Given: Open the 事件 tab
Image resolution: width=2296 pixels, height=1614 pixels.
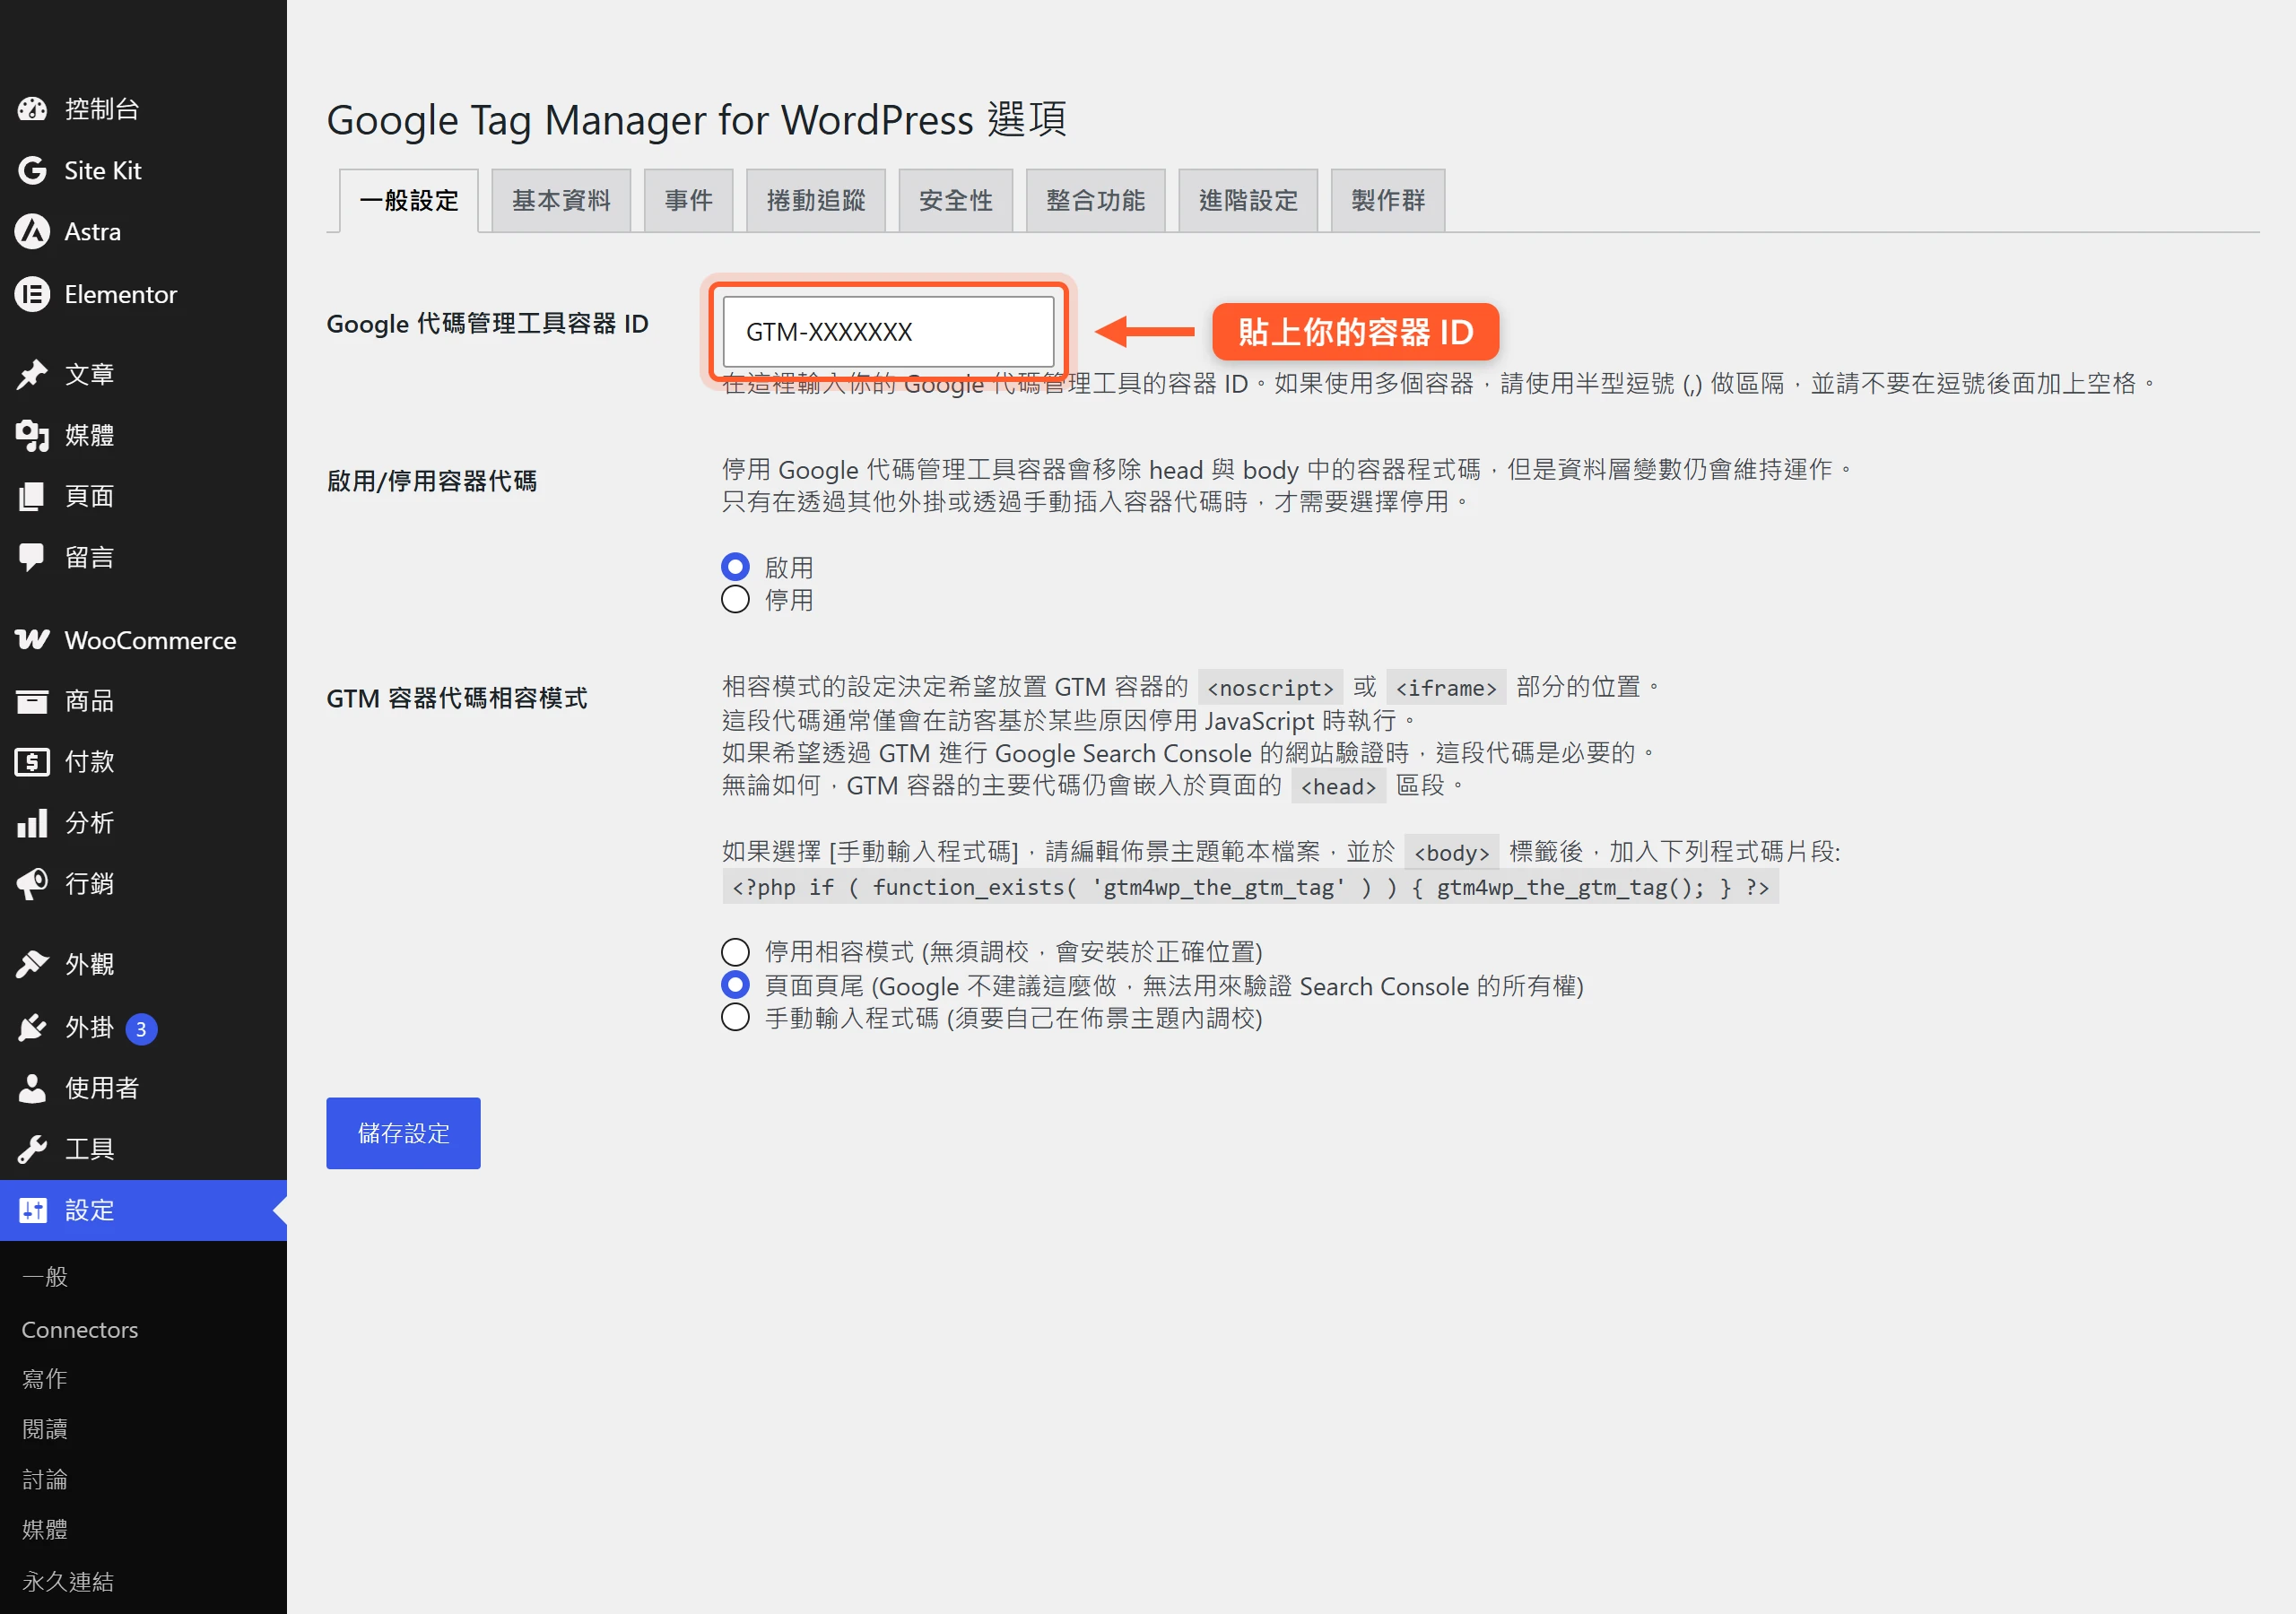Looking at the screenshot, I should (x=688, y=200).
